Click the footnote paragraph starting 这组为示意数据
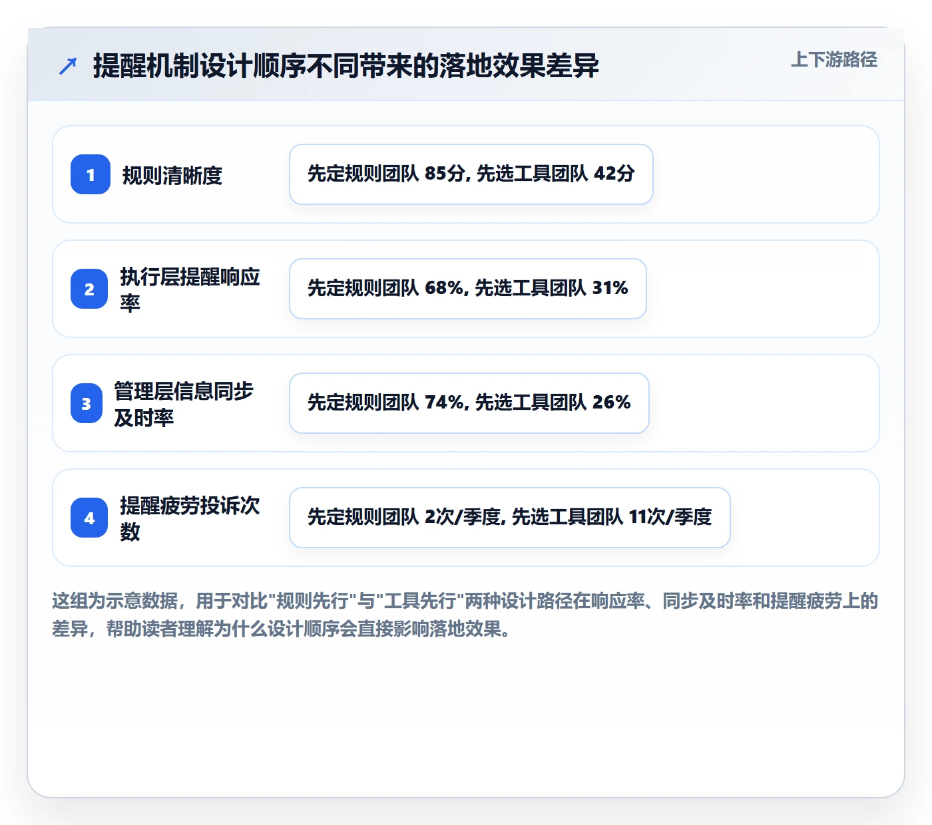932x825 pixels. pyautogui.click(x=465, y=615)
